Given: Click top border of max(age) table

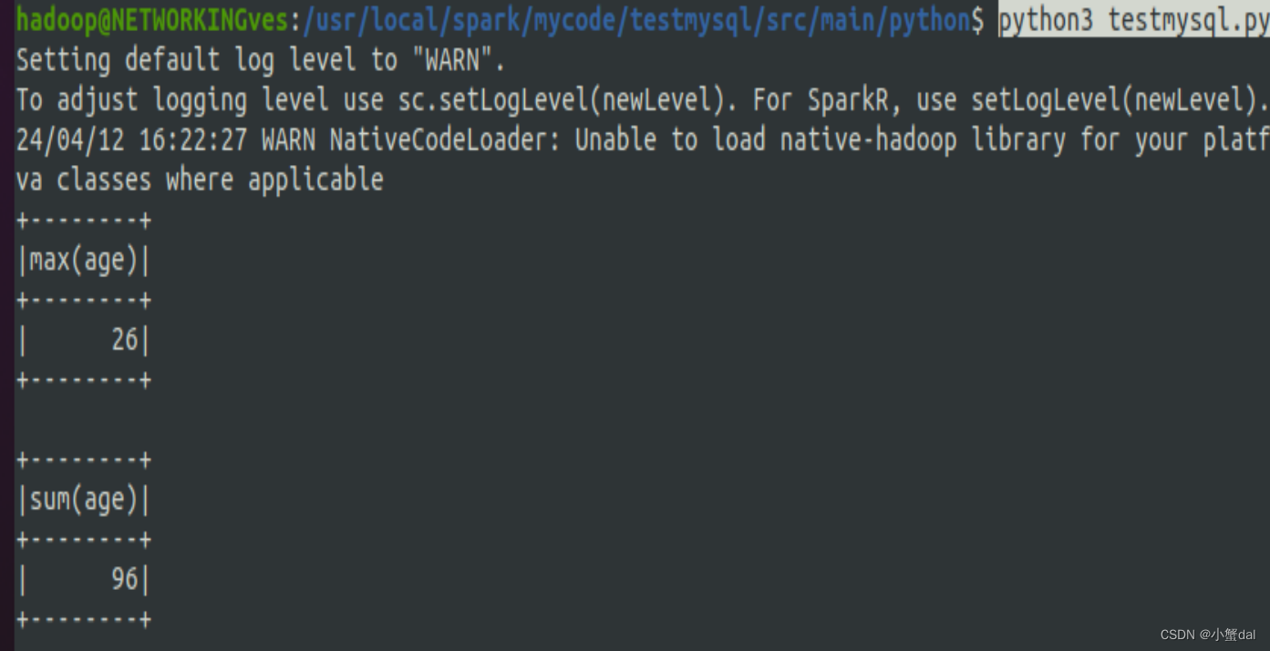Looking at the screenshot, I should (x=84, y=222).
